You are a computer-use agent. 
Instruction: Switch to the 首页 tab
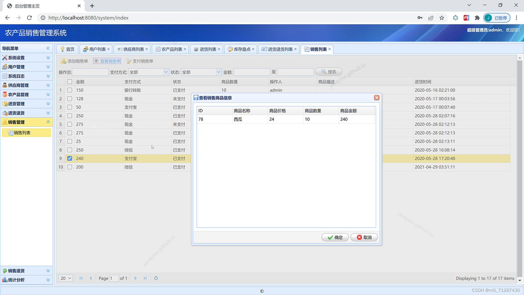(67, 49)
